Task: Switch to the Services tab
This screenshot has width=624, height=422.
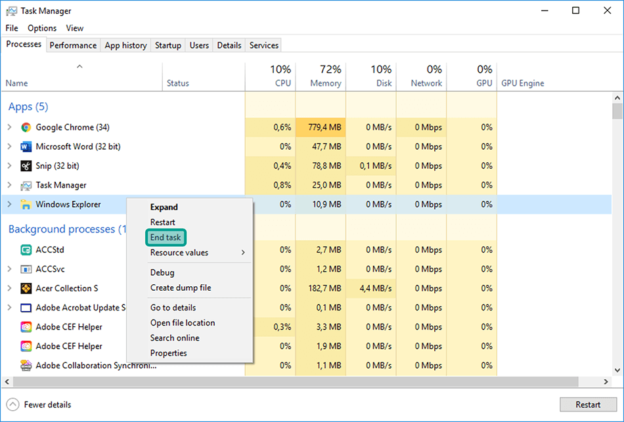Action: click(264, 45)
